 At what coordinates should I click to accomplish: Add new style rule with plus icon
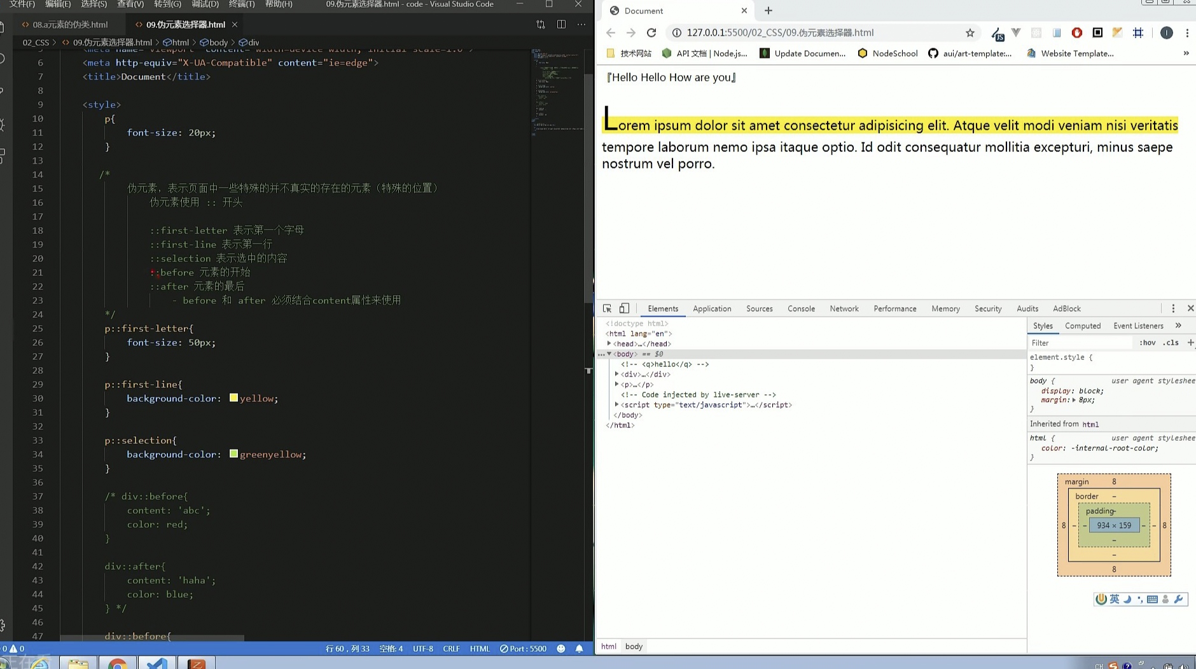click(1190, 343)
